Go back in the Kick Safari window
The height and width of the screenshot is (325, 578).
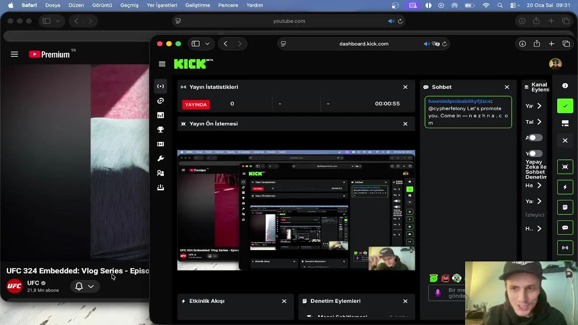[x=225, y=44]
